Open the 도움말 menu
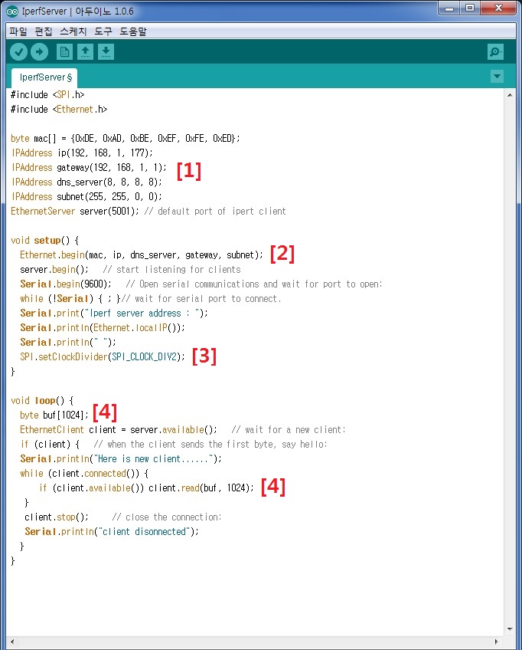This screenshot has width=522, height=650. 133,31
